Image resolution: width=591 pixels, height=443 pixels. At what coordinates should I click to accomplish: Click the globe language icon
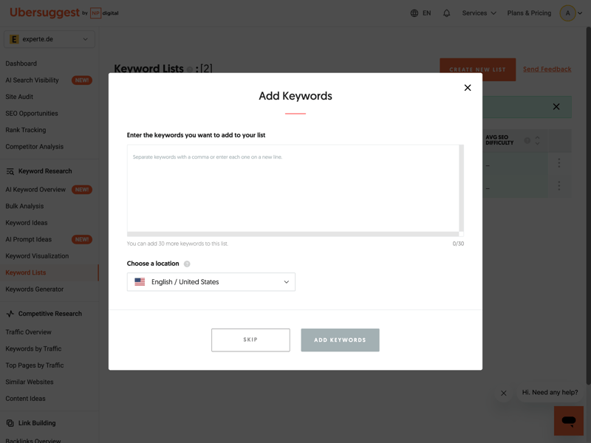click(414, 13)
